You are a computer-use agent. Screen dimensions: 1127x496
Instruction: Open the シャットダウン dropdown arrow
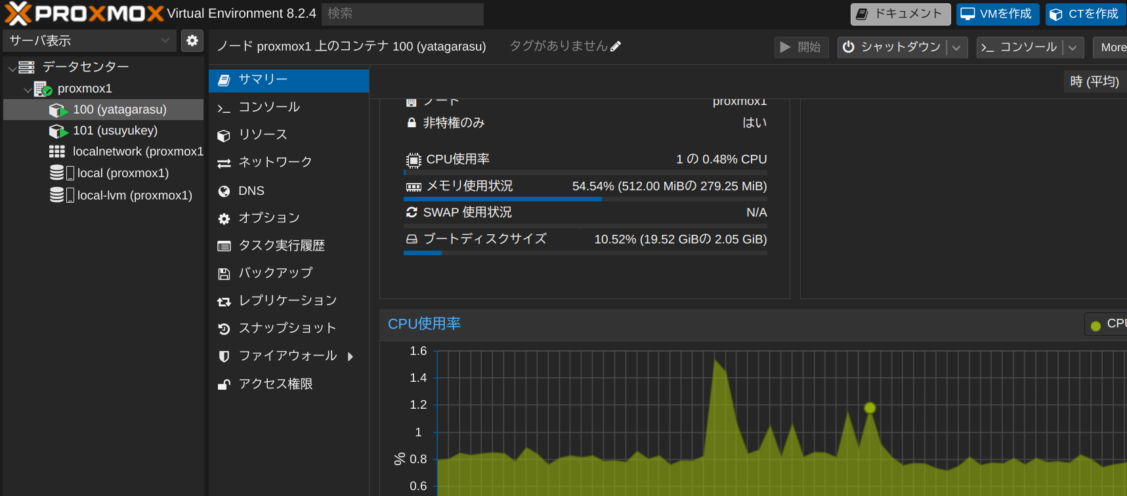pyautogui.click(x=957, y=47)
